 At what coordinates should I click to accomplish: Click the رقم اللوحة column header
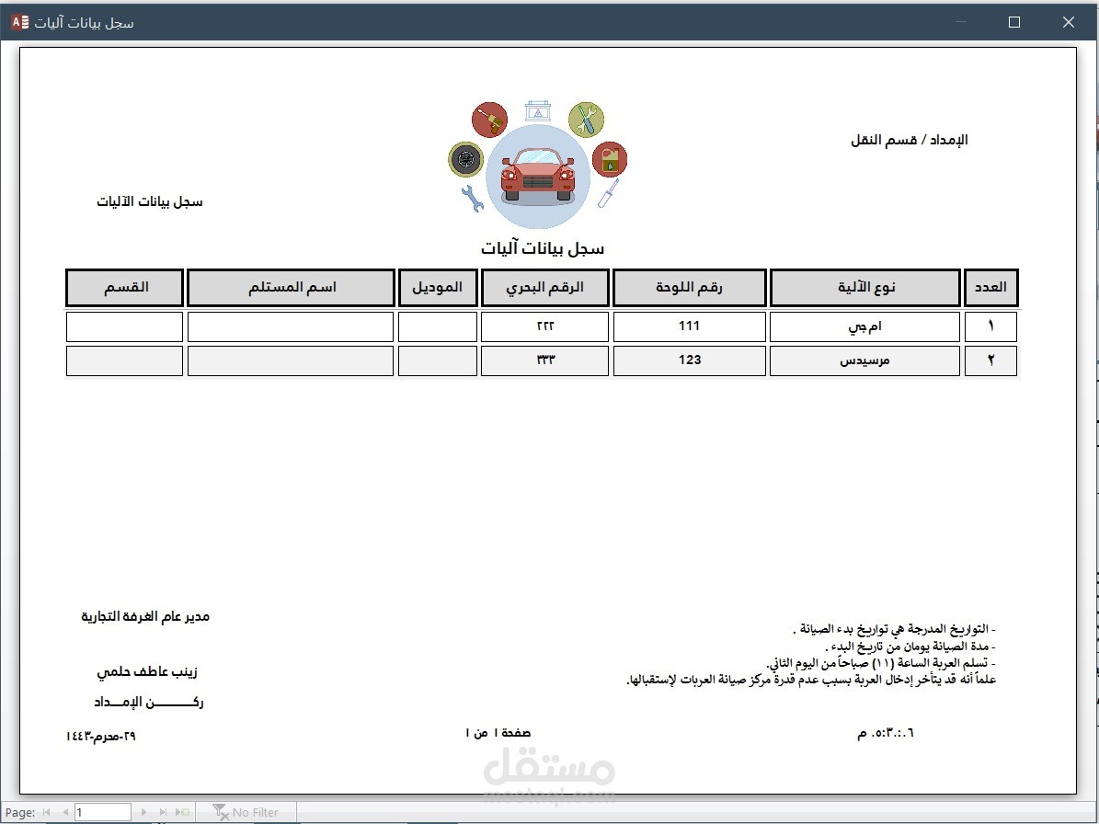(x=690, y=287)
